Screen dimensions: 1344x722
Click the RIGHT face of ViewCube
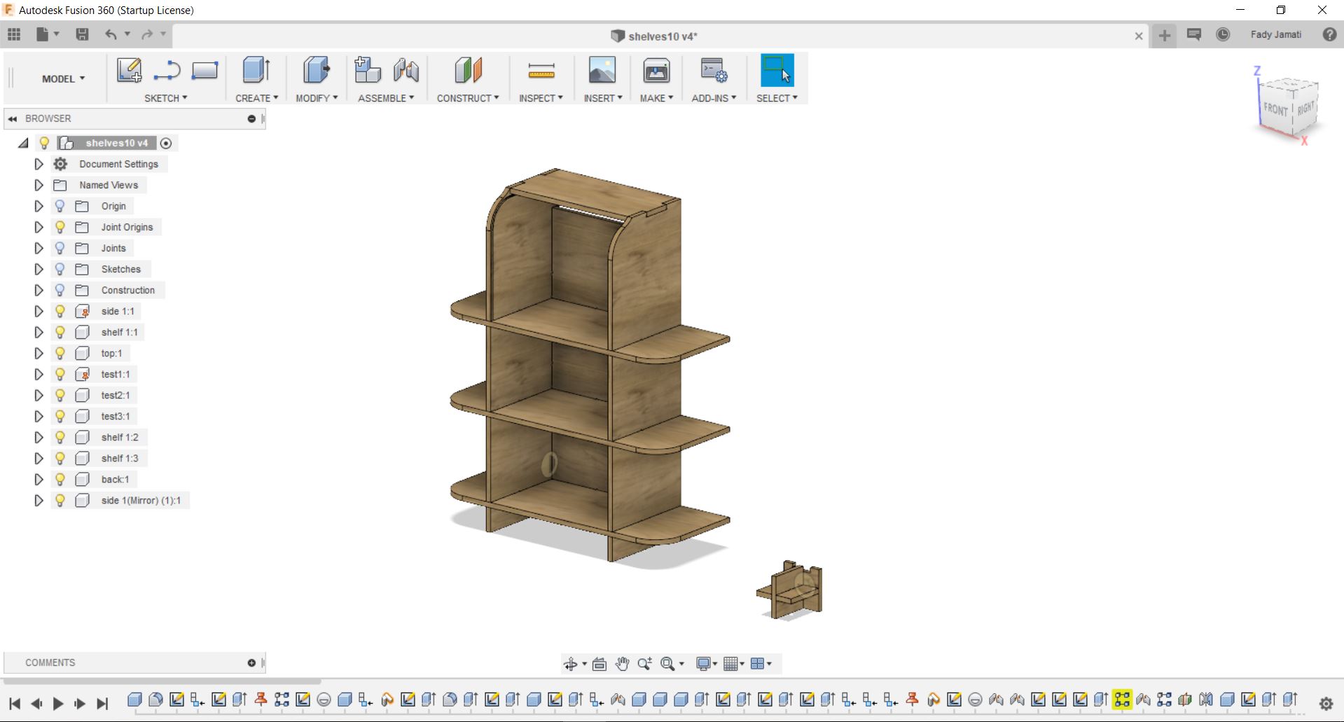pos(1305,109)
